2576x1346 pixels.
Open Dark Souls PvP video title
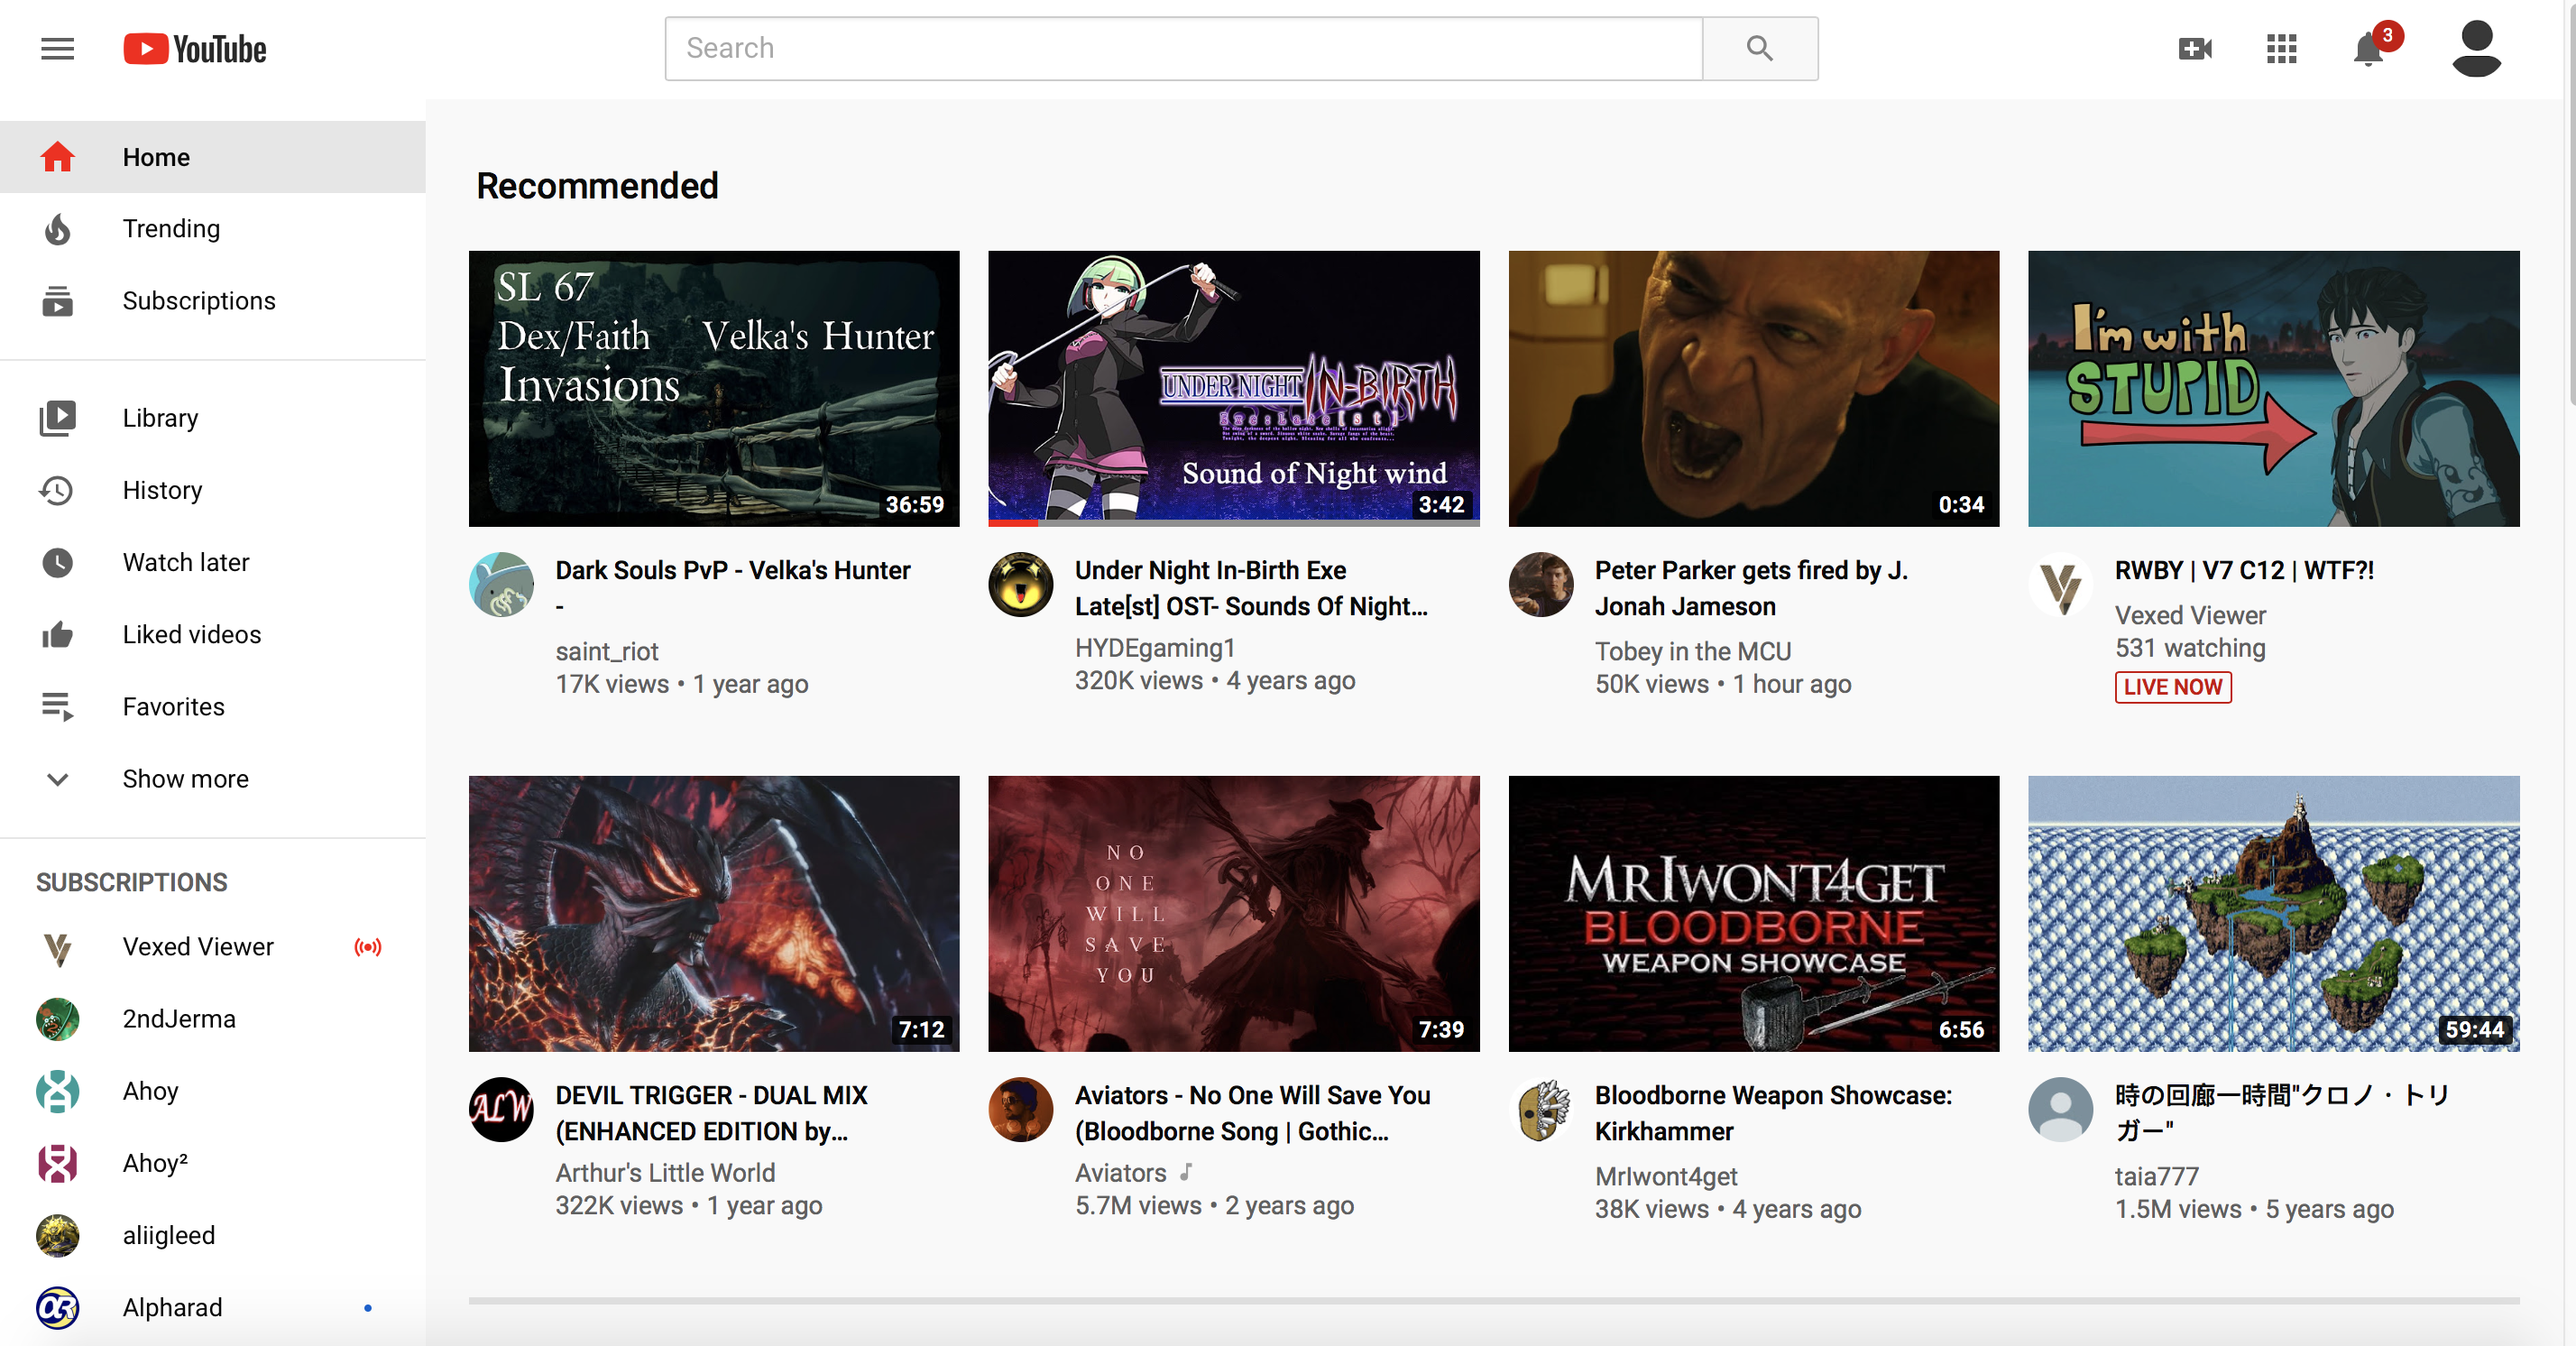point(733,587)
